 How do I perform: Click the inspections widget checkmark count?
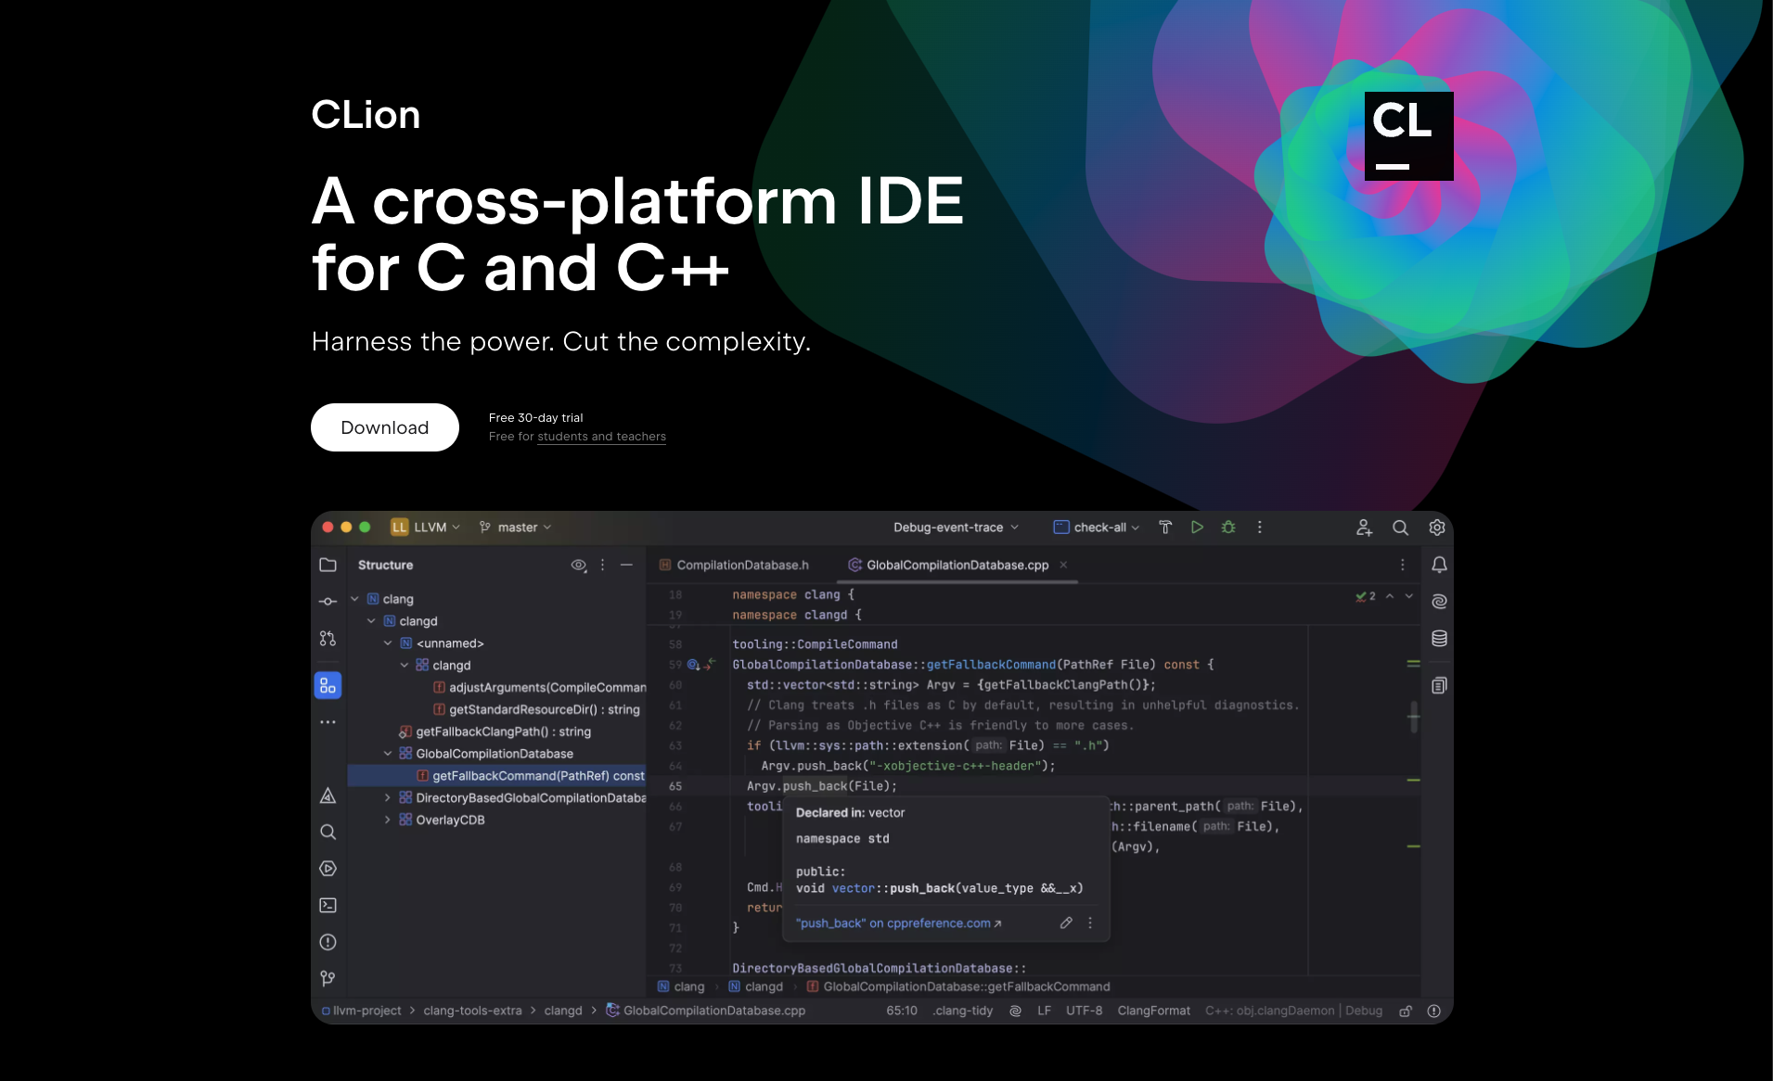1366,596
